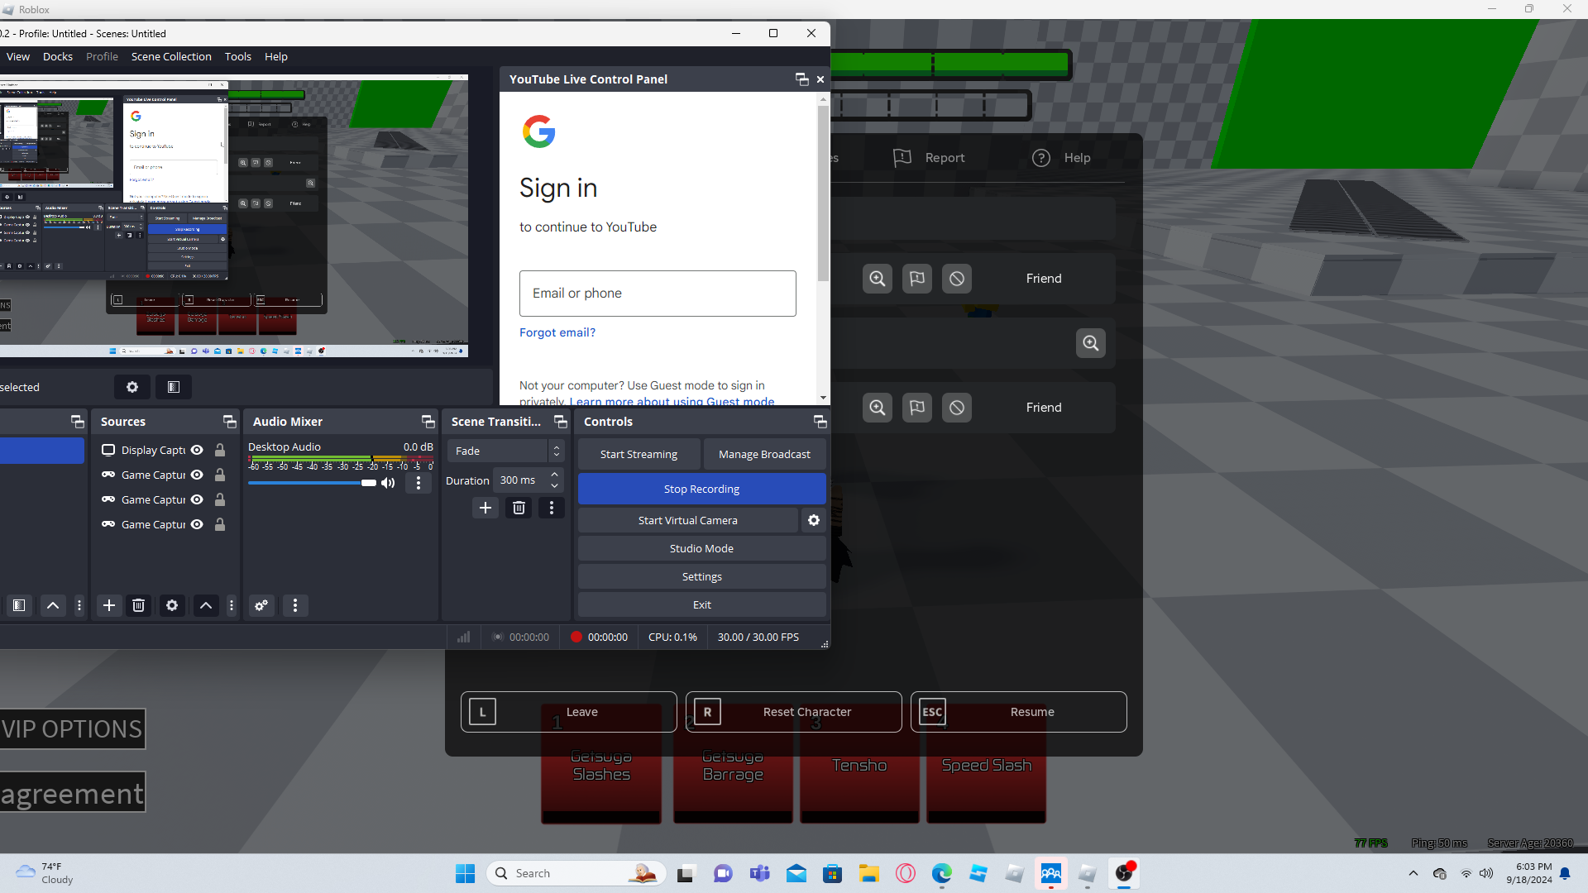Mute Desktop Audio speaker icon
Viewport: 1588px width, 893px height.
[388, 483]
